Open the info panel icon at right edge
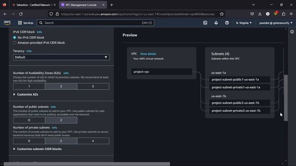Screen dimensions: 296x166 point(292,32)
